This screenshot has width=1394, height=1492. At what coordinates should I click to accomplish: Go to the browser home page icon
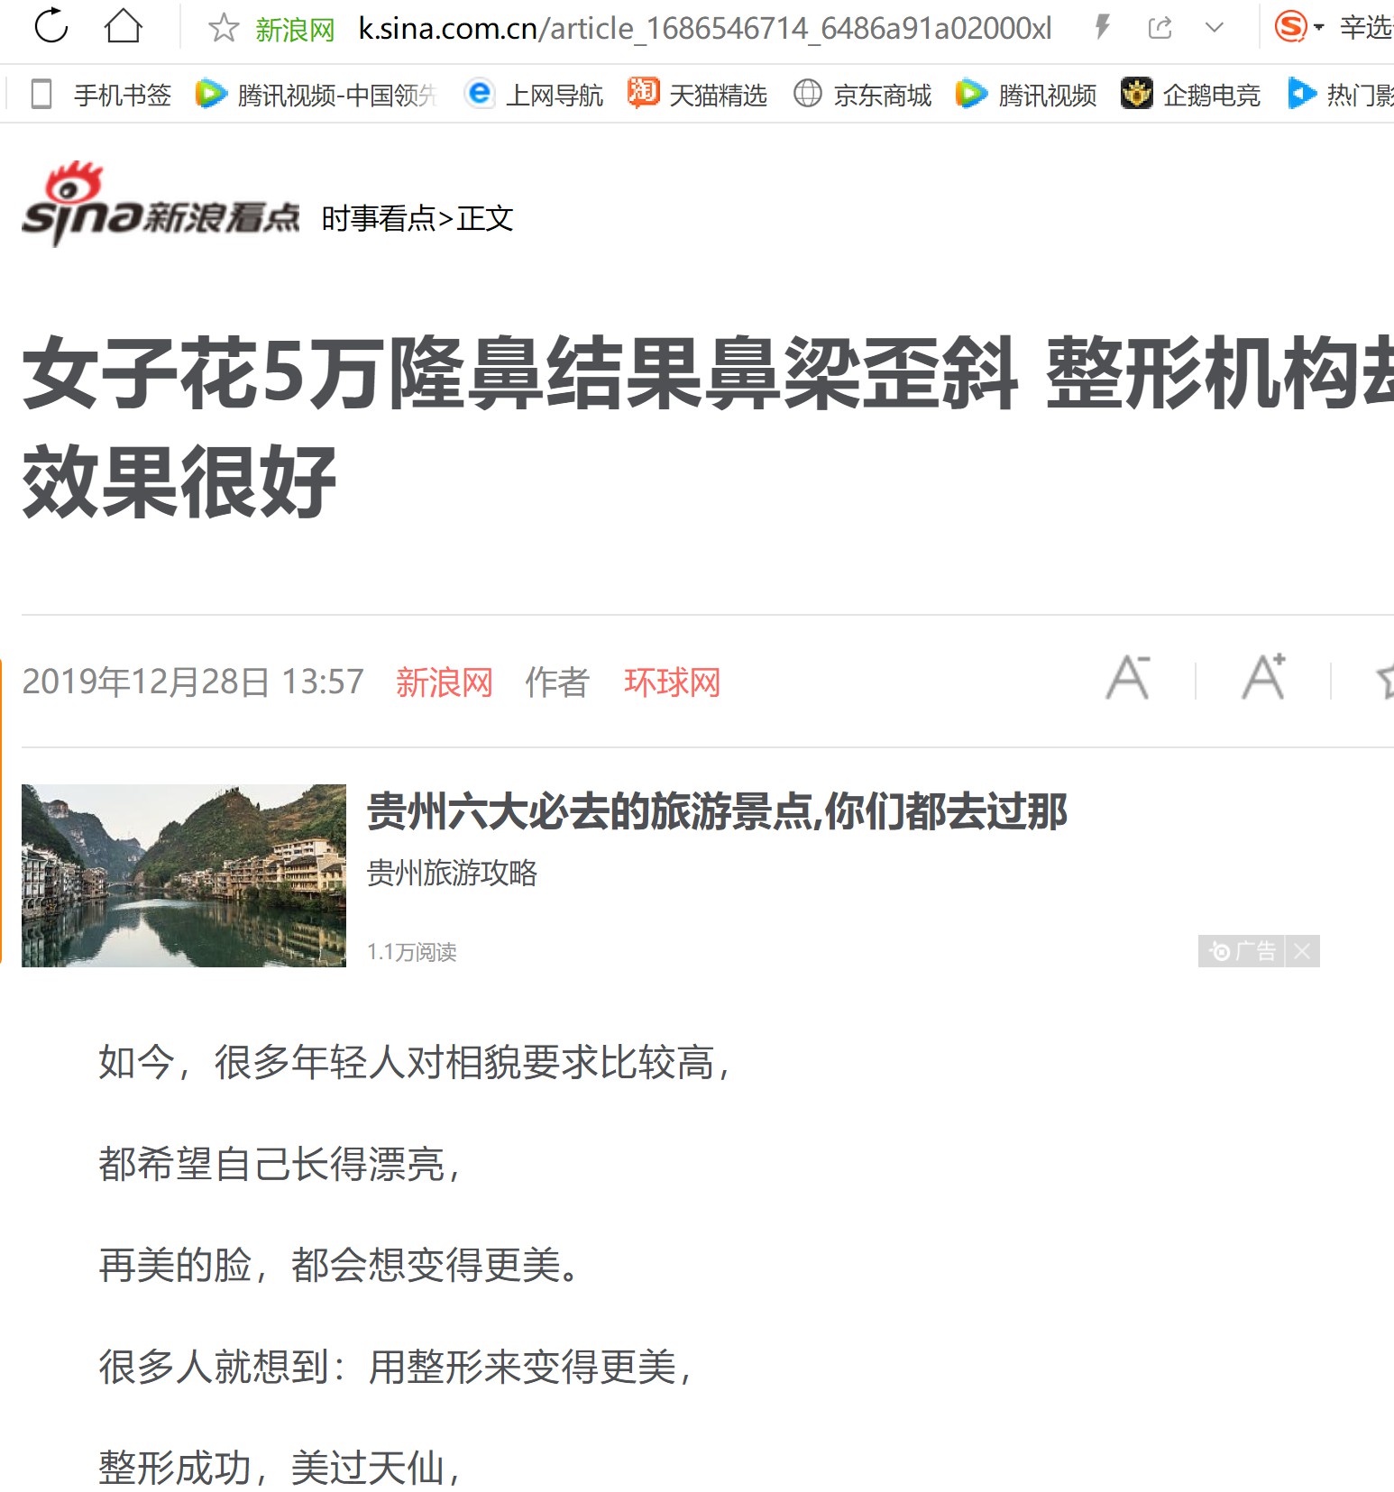[124, 26]
